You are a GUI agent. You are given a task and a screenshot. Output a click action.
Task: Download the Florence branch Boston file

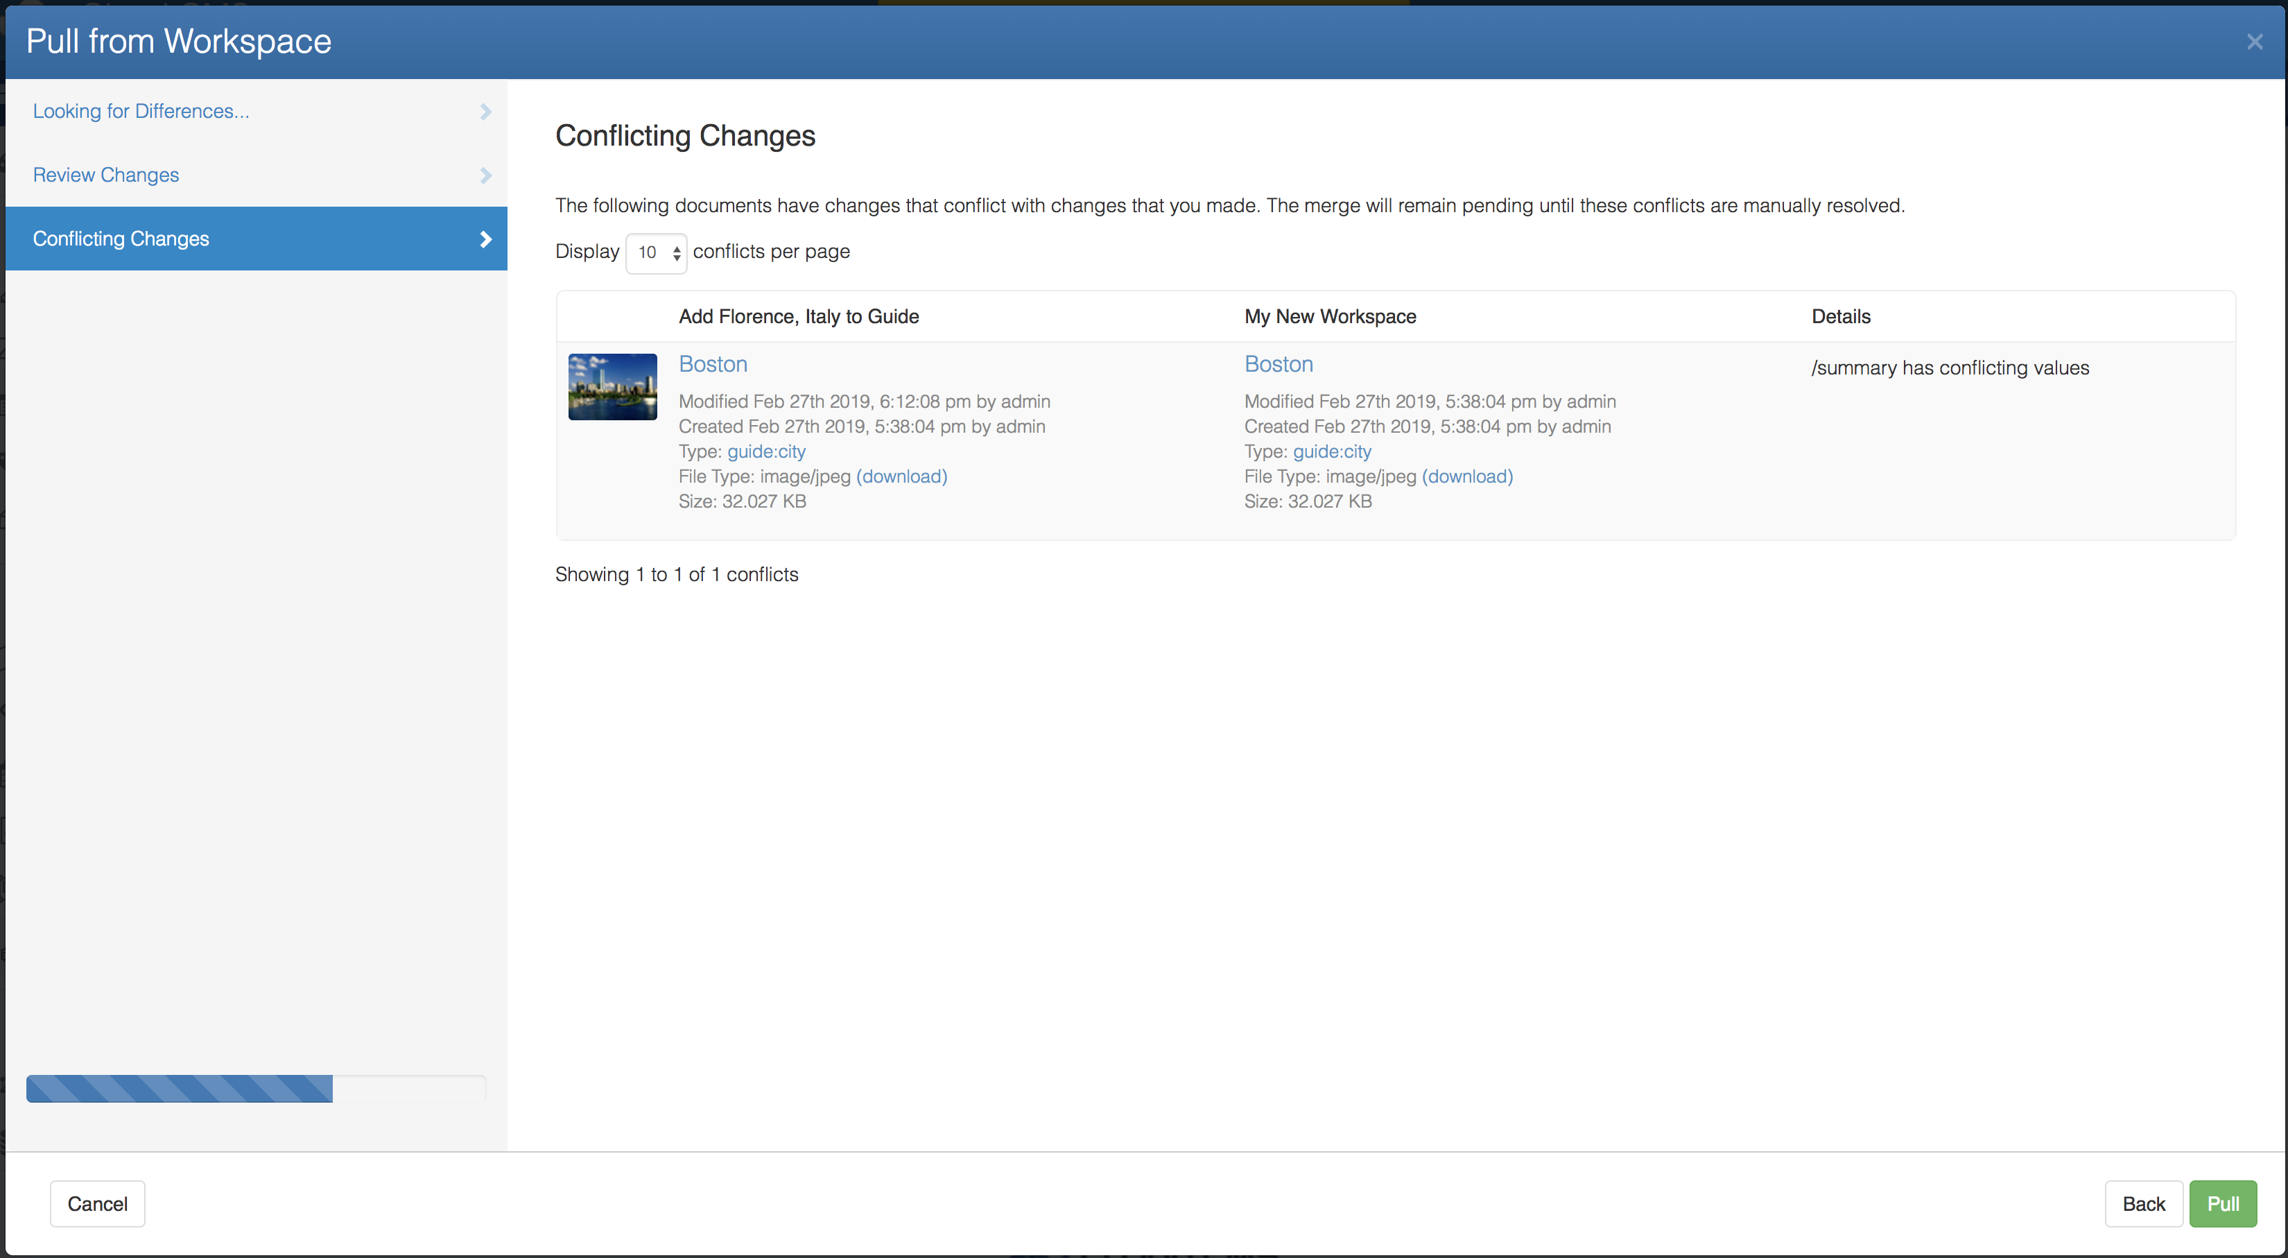901,476
